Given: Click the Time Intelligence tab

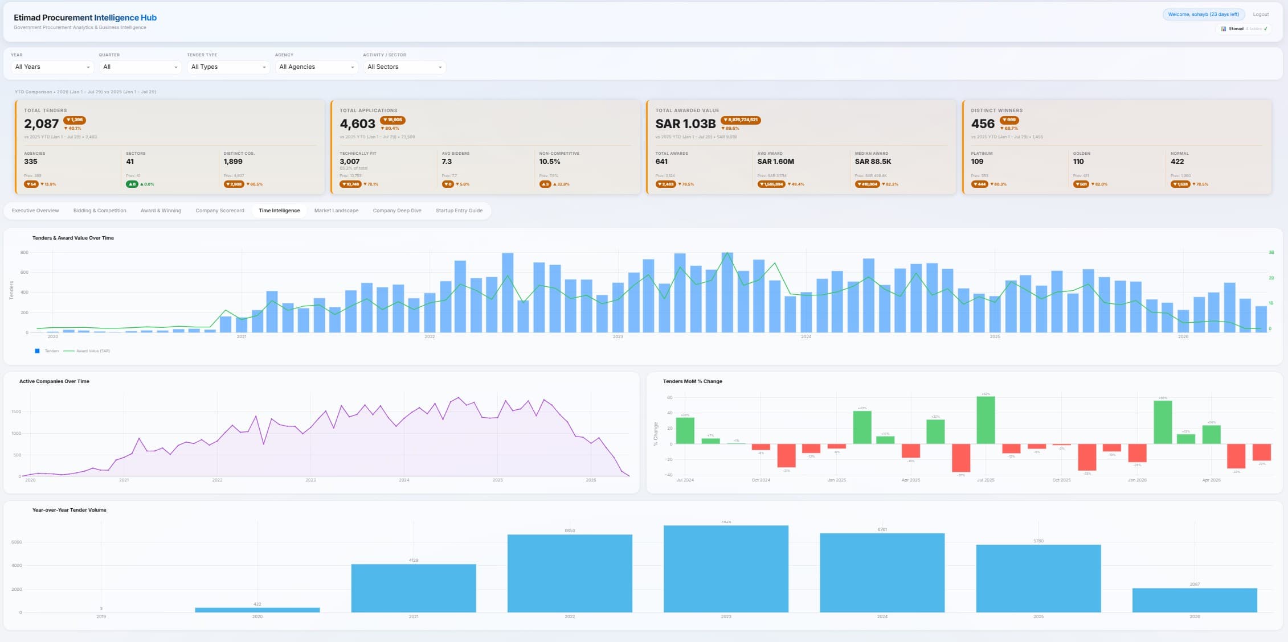Looking at the screenshot, I should pyautogui.click(x=279, y=211).
